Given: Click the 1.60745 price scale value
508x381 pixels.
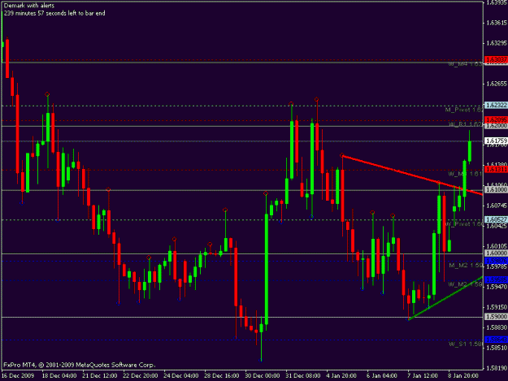Looking at the screenshot, I should 497,206.
